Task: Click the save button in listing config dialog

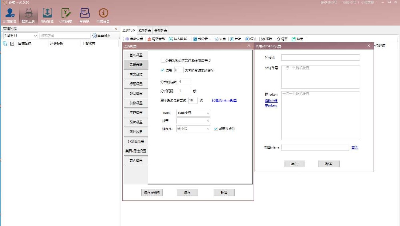Action: point(187,192)
